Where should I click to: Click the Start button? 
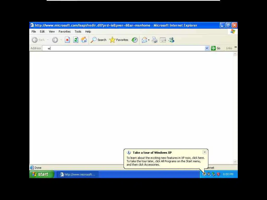click(42, 174)
